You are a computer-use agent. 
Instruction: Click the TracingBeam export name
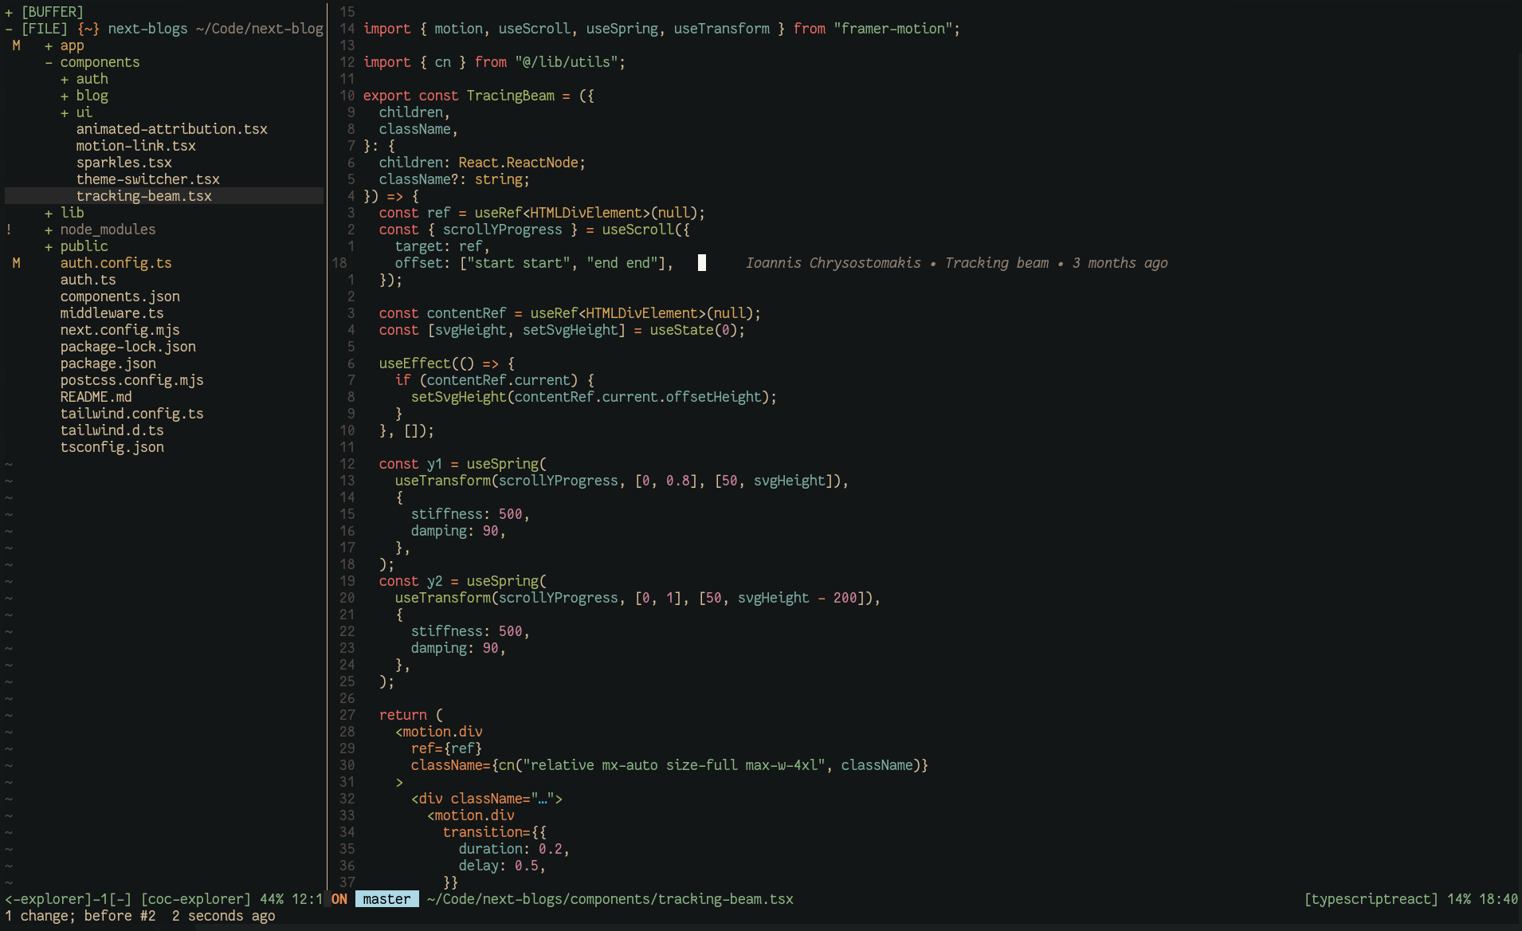[510, 96]
